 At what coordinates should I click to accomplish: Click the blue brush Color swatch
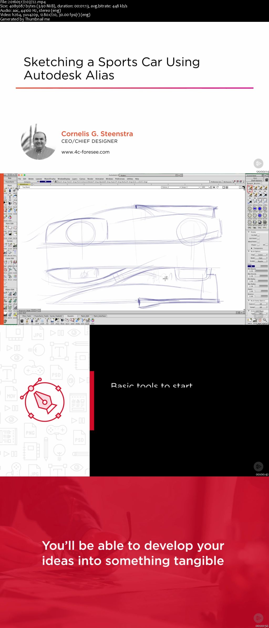point(251,266)
